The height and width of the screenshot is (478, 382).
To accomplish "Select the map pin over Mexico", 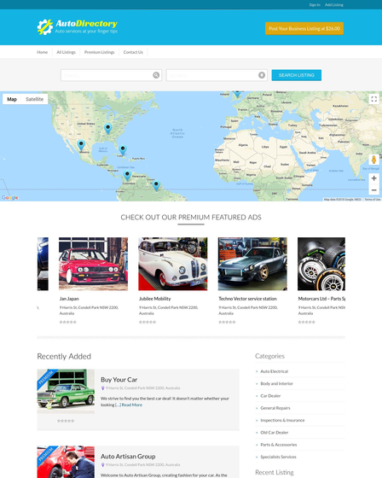I will tap(81, 145).
